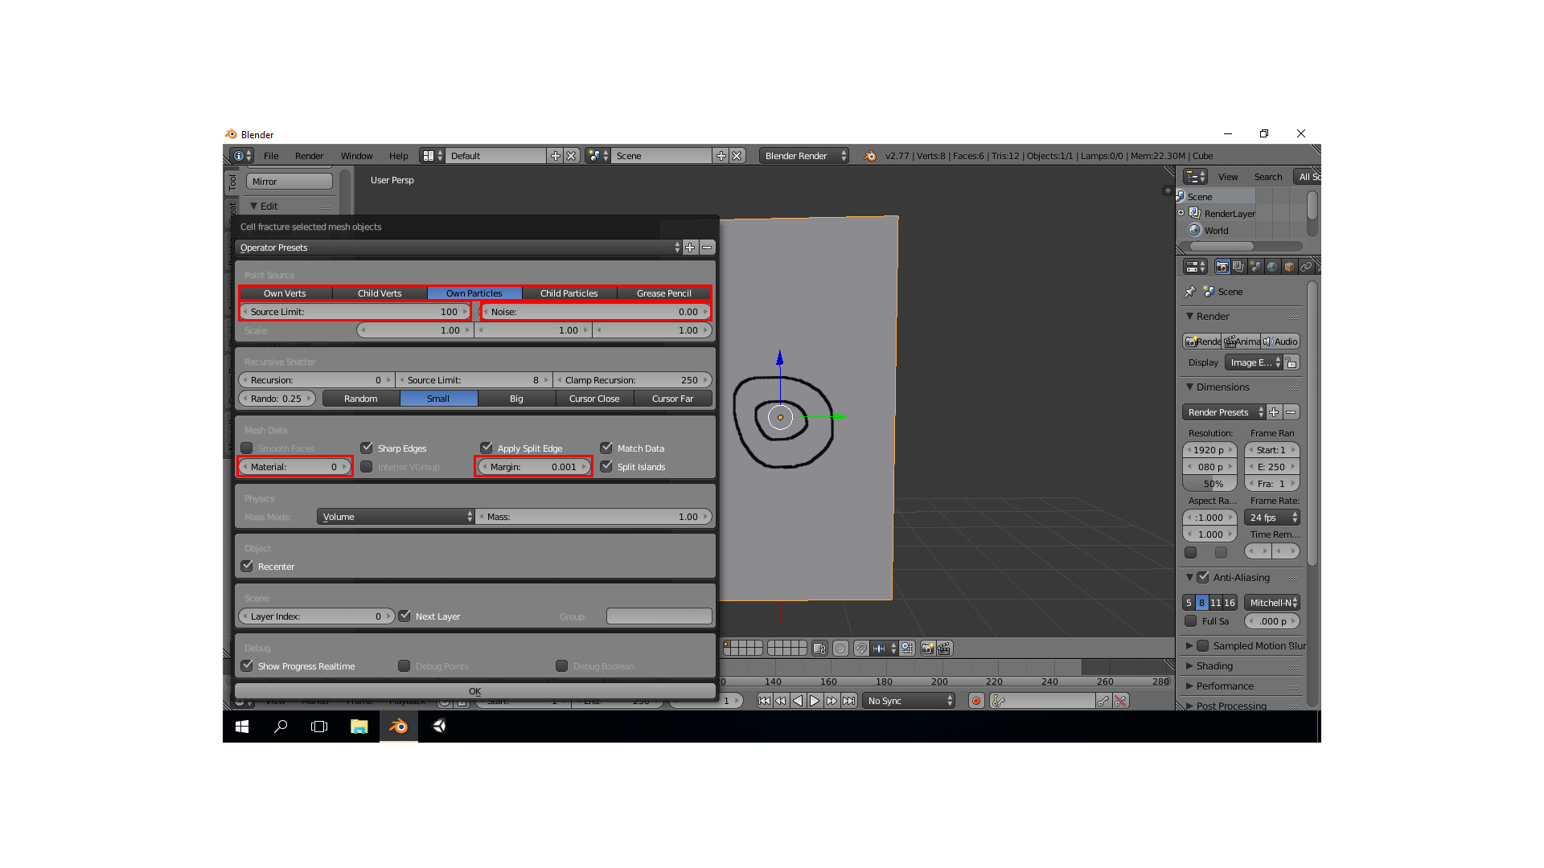Select the Own Particles point source tab

pos(474,293)
